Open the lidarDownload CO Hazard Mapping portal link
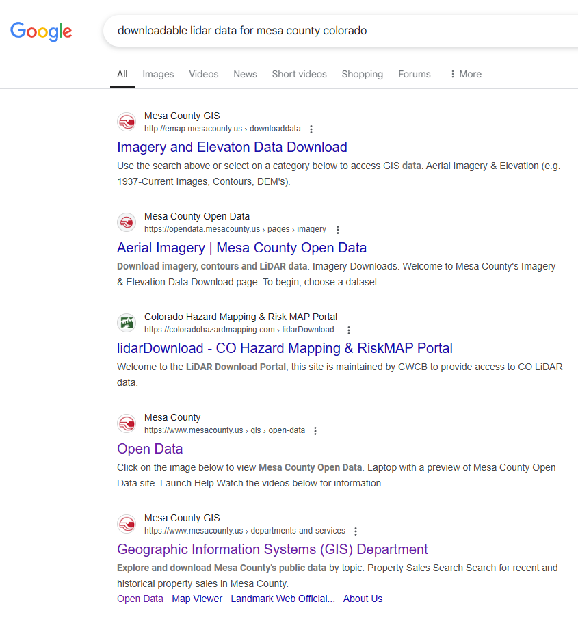The image size is (578, 617). coord(285,348)
